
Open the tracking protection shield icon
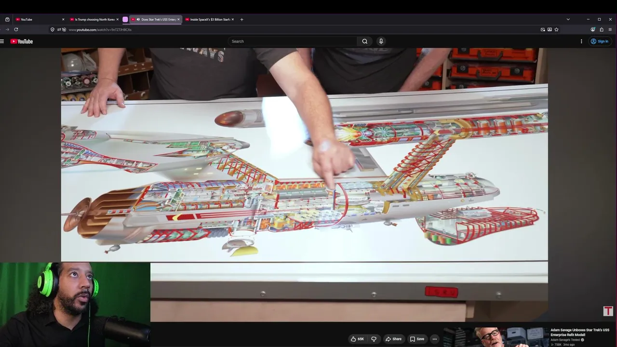click(53, 29)
